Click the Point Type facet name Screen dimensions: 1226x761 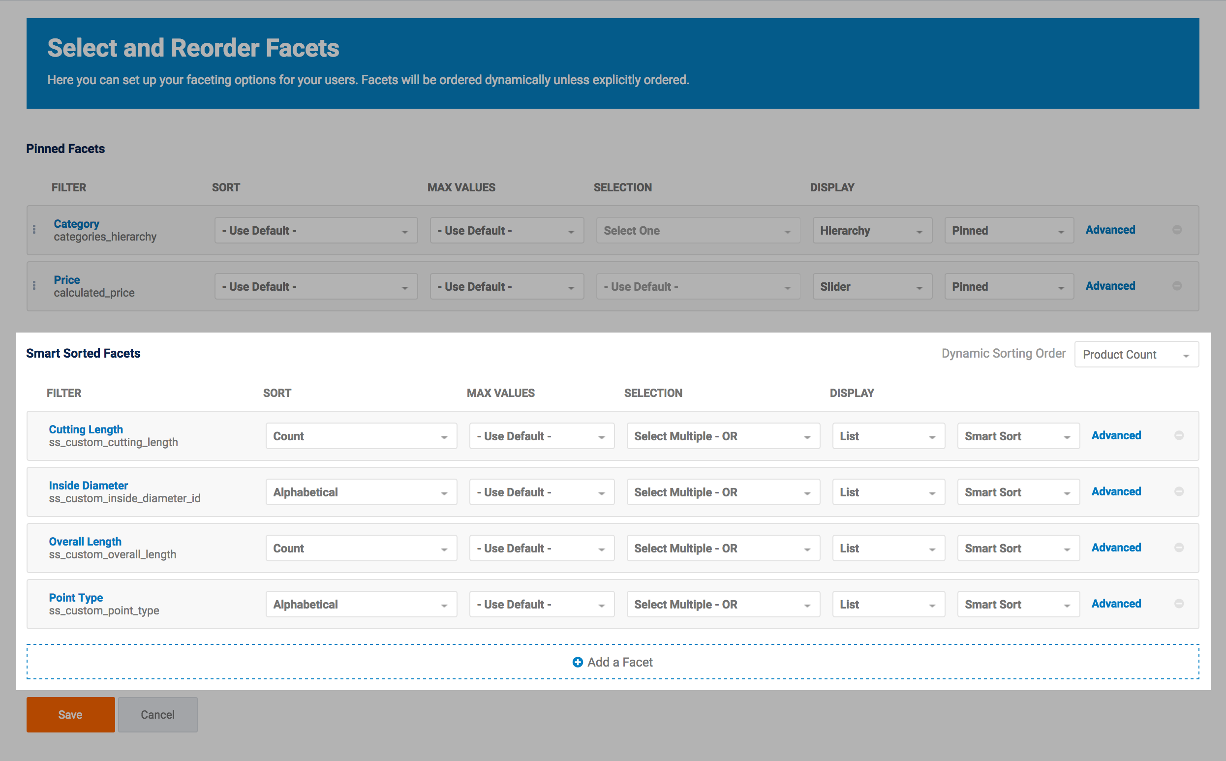point(76,597)
